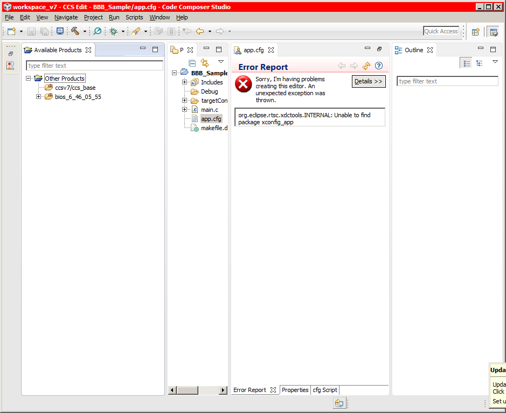Click the Target Configurations monitor icon

pos(60,31)
